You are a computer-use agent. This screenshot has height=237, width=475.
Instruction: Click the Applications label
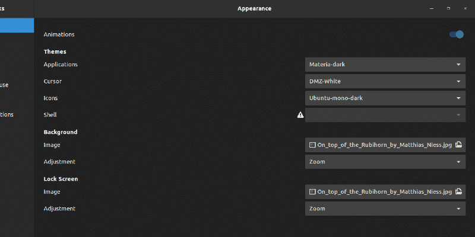point(61,65)
